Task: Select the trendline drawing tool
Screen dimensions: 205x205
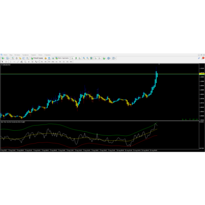Action: click(18, 61)
